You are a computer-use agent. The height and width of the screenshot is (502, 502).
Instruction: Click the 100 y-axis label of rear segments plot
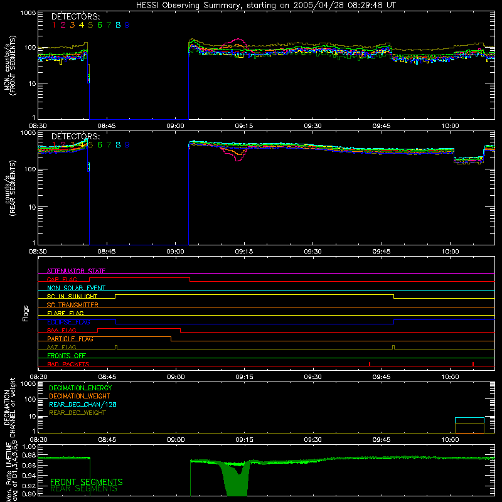(30, 169)
